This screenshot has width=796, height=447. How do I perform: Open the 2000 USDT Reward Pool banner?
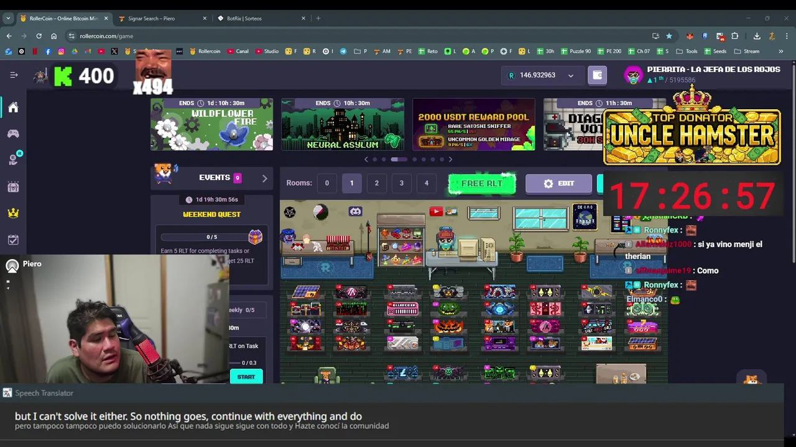[x=473, y=124]
